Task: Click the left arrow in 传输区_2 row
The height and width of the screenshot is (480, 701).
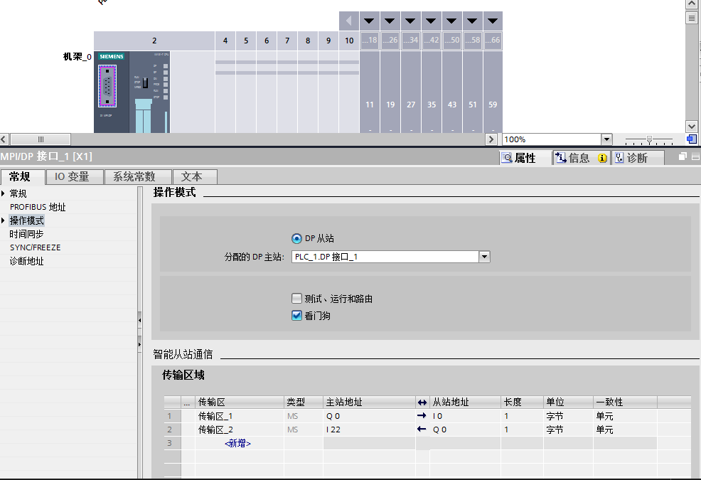Action: click(422, 429)
